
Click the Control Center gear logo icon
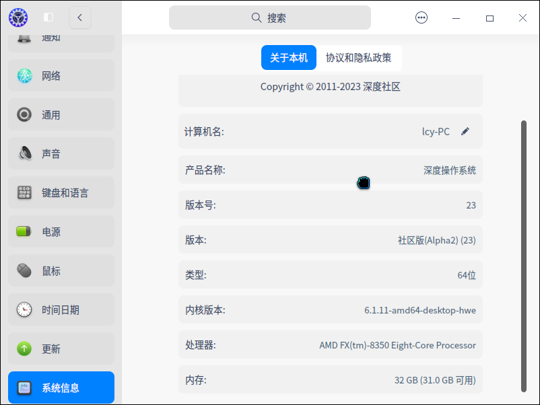tap(18, 17)
